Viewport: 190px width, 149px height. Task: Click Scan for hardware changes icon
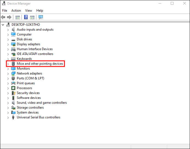click(x=40, y=17)
